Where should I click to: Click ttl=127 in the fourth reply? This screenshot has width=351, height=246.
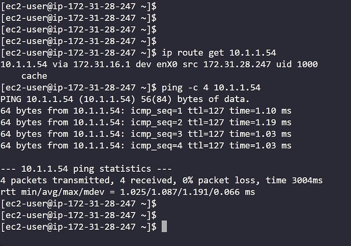click(x=206, y=146)
